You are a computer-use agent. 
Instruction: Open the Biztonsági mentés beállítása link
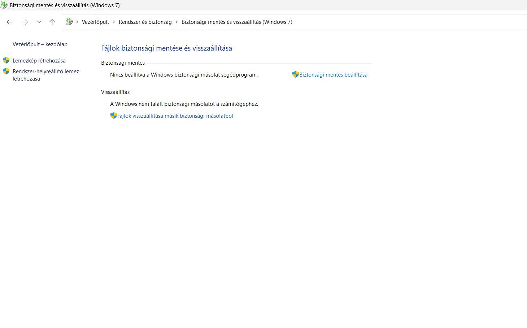(333, 75)
